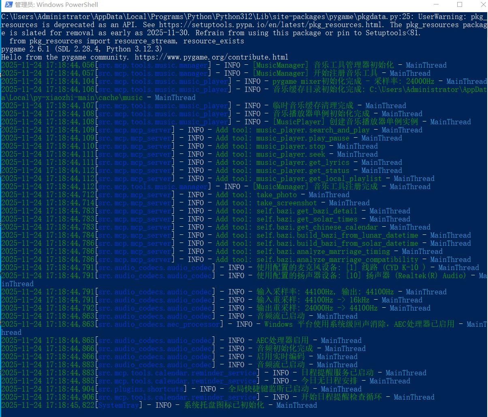488x417 pixels.
Task: Click the 'music_player.seek' tool name
Action: click(x=290, y=154)
